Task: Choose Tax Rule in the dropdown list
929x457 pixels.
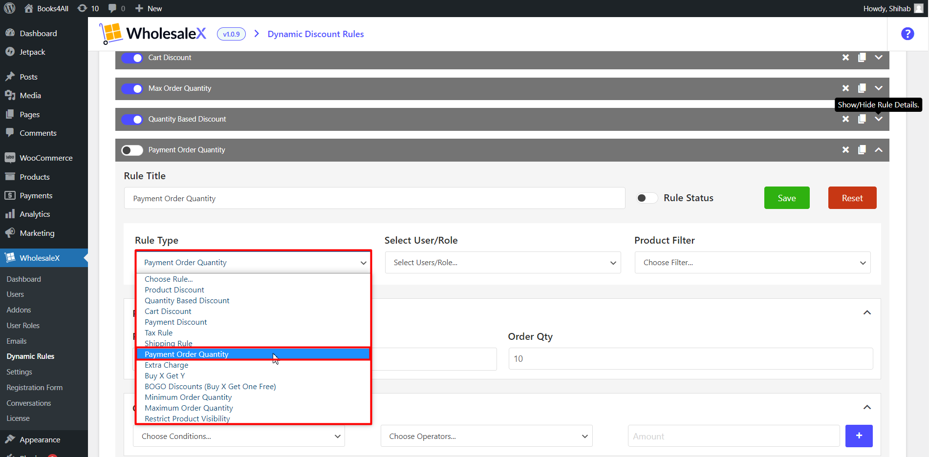Action: pyautogui.click(x=253, y=333)
